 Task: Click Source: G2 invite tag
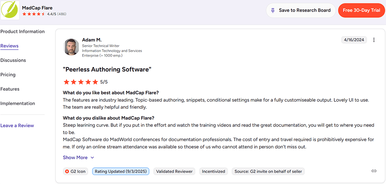pos(268,171)
